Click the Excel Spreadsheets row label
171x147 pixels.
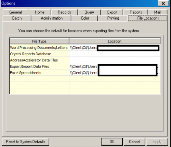point(26,73)
